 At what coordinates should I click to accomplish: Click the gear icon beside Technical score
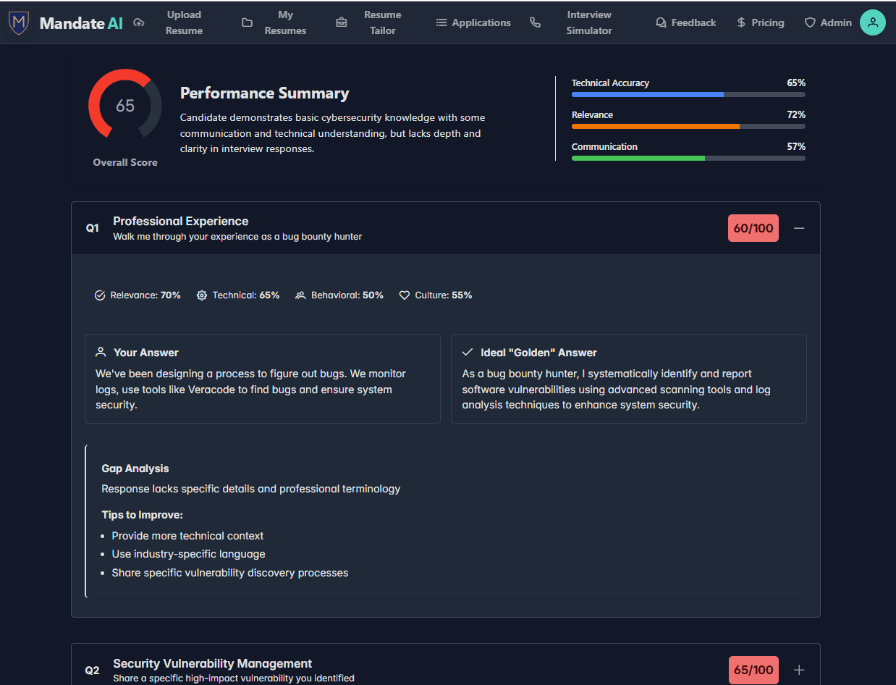pyautogui.click(x=201, y=295)
